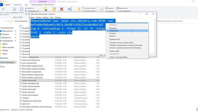198x111 pixels.
Task: Select Этот компьютер in navigation pane
Action: (7, 62)
